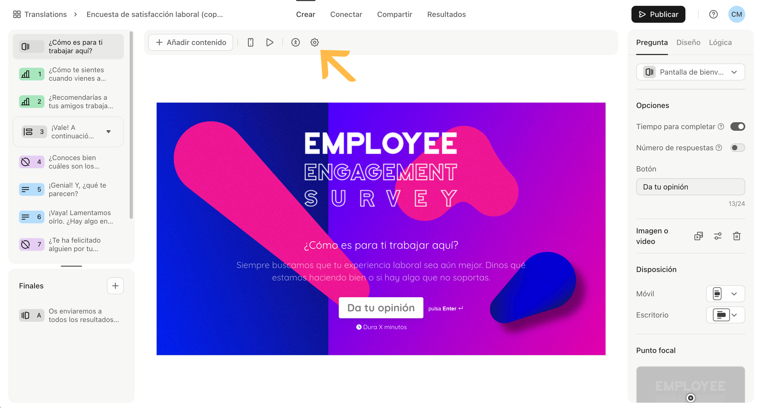Add a new ending with plus icon

(115, 285)
